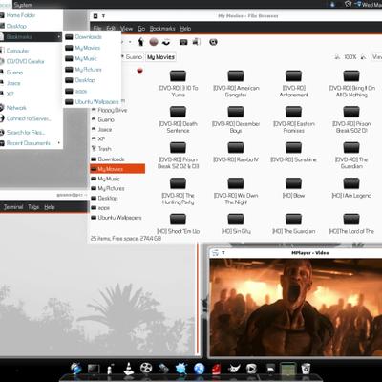Open the Terminal menu in terminal window
Viewport: 382px width, 382px height.
click(13, 207)
